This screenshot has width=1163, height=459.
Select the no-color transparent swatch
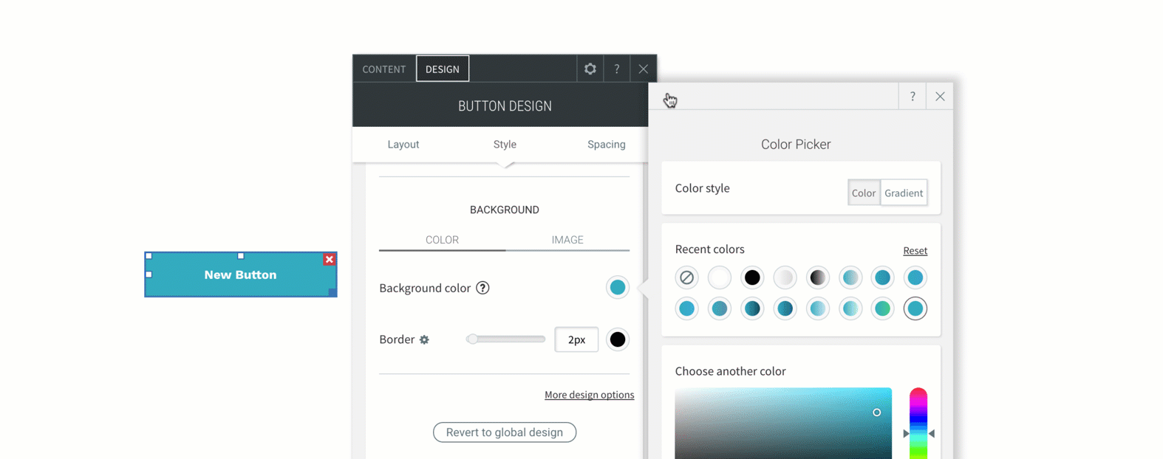(686, 277)
